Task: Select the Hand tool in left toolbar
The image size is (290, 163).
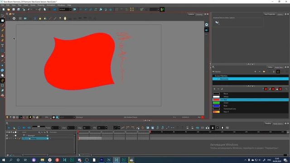Action: [2, 76]
